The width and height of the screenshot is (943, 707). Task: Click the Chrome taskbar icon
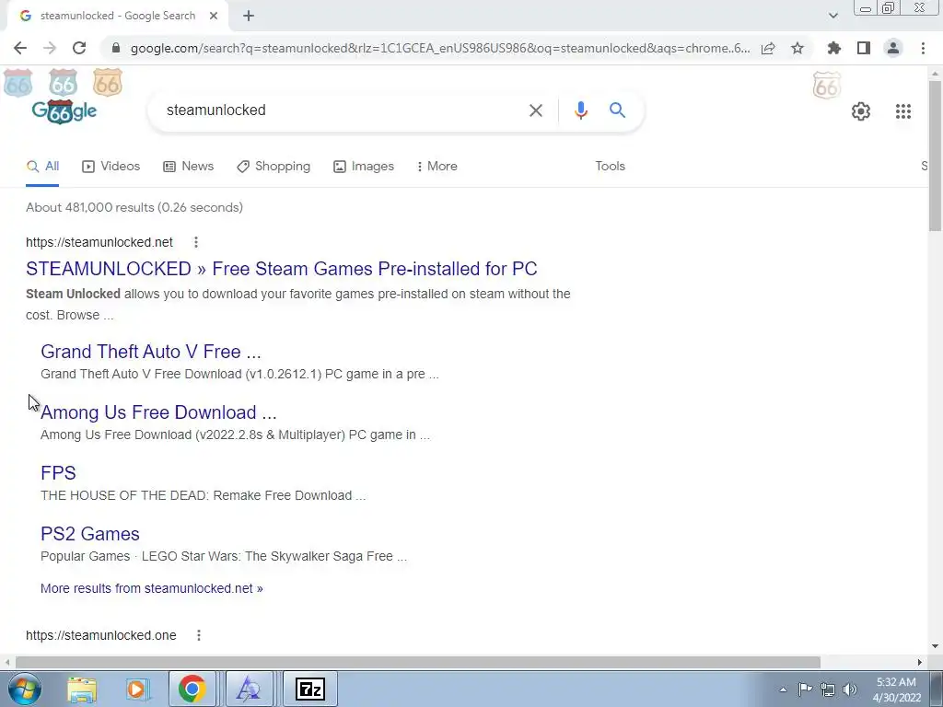tap(192, 689)
